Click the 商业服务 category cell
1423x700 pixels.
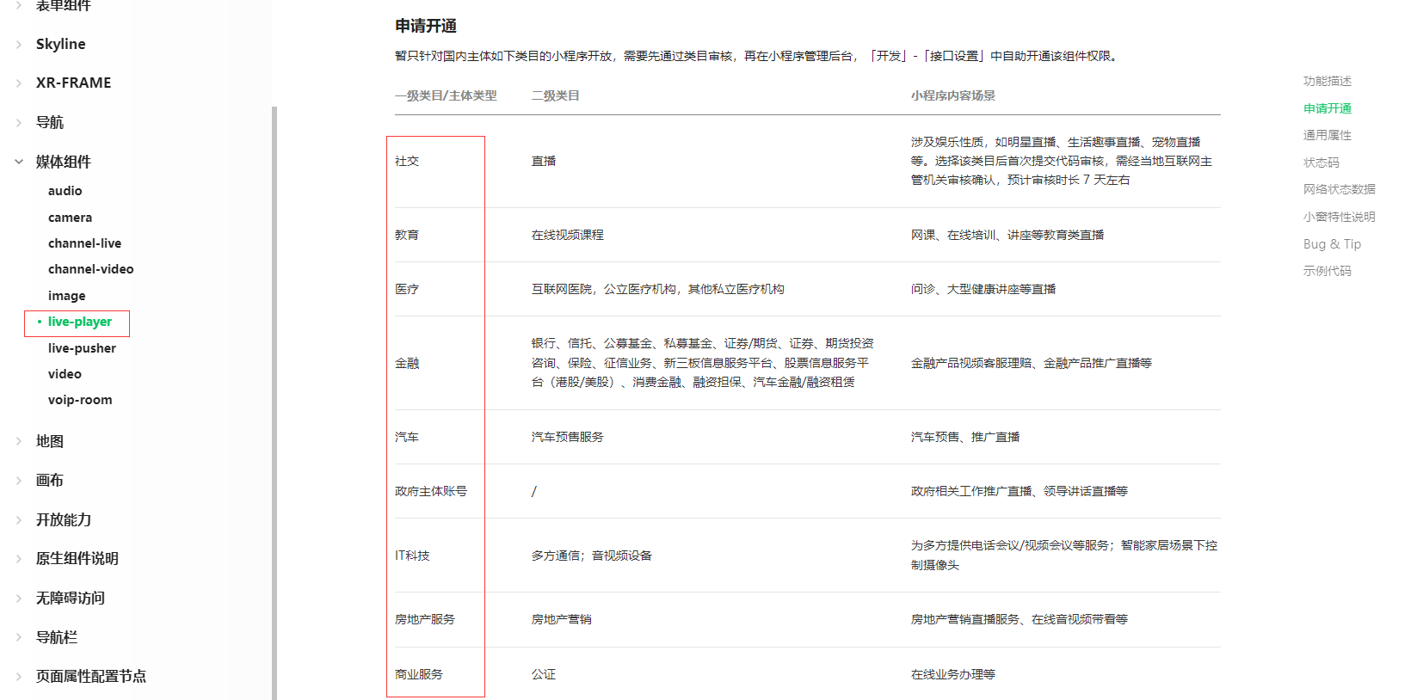(x=419, y=674)
